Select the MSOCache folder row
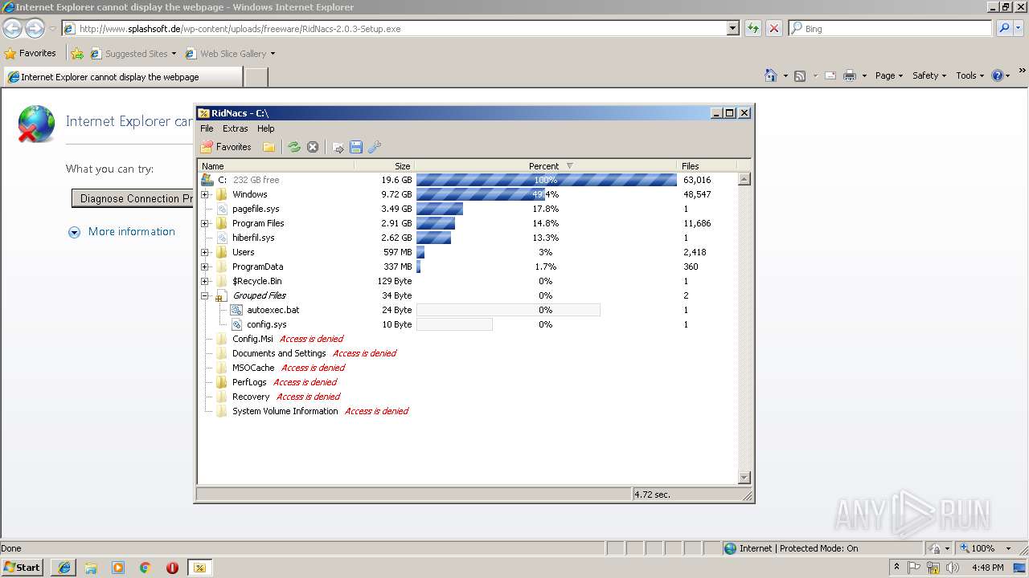Screen dimensions: 1029x578 tap(467, 368)
